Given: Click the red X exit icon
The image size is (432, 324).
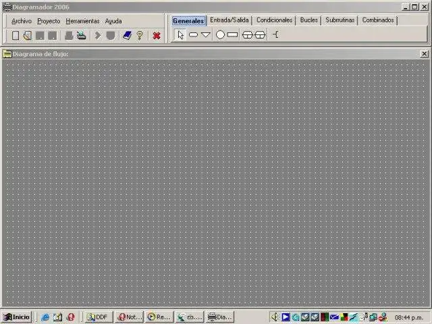Looking at the screenshot, I should (x=157, y=36).
